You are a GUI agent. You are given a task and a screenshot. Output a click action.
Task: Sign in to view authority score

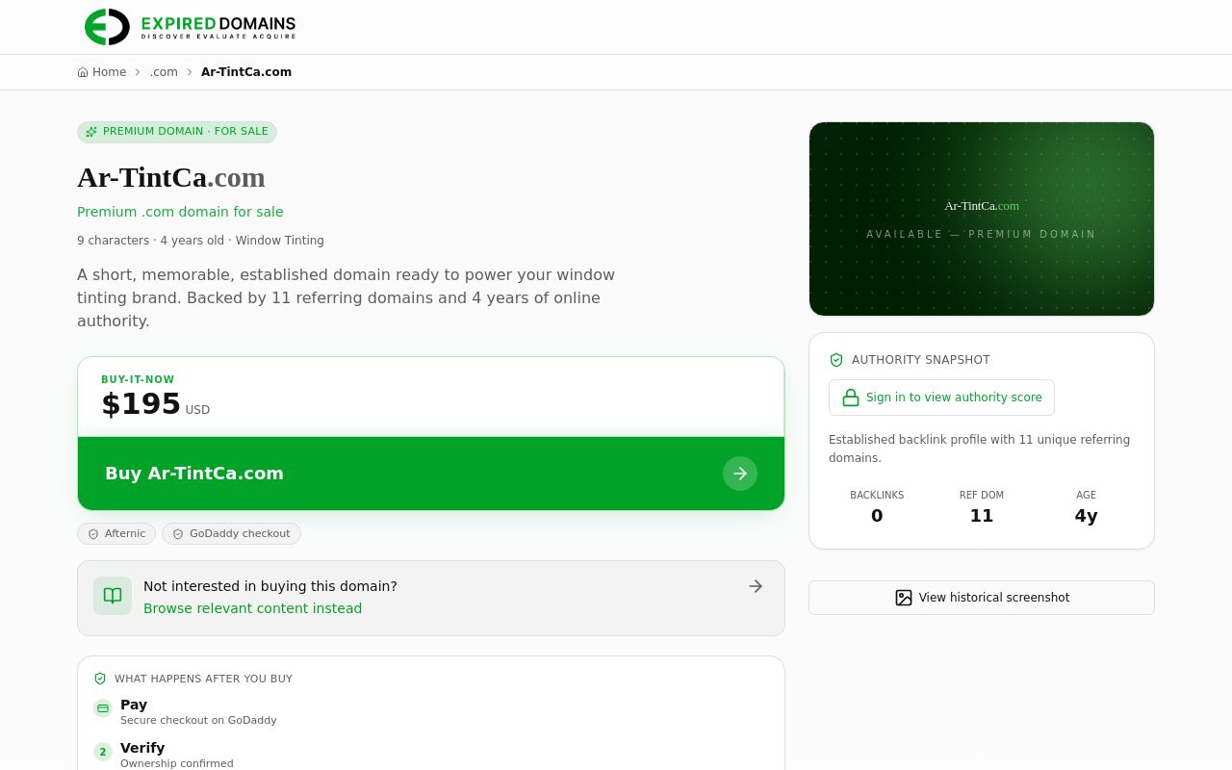coord(941,398)
